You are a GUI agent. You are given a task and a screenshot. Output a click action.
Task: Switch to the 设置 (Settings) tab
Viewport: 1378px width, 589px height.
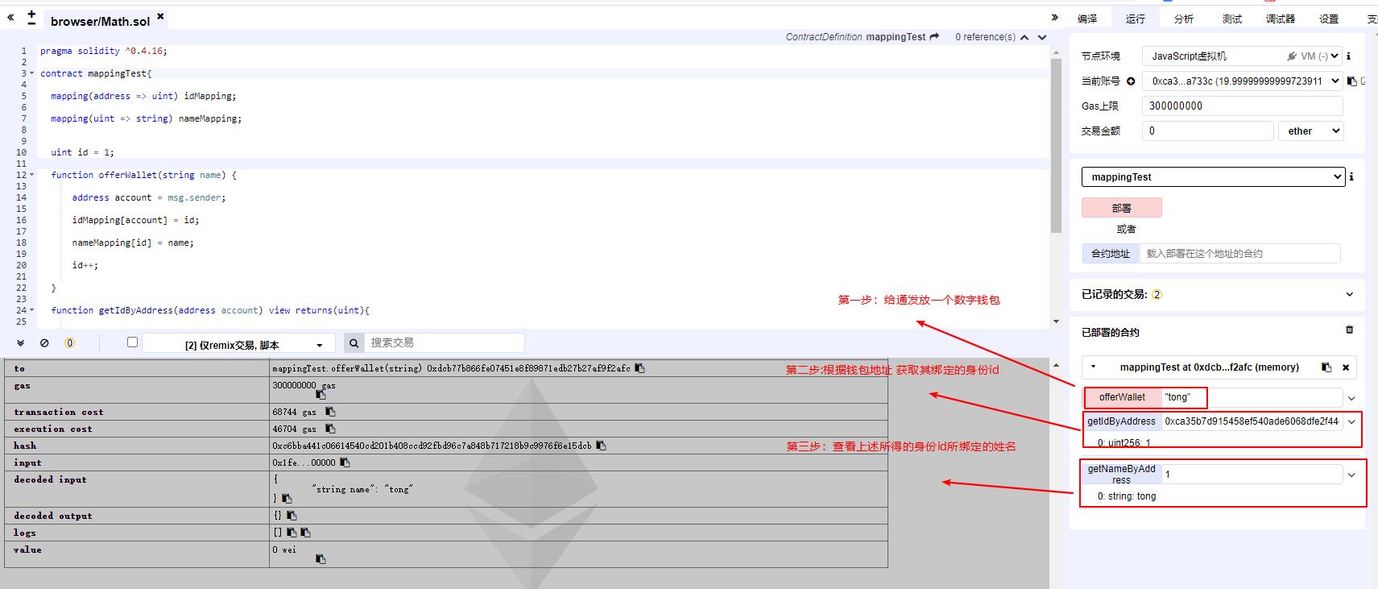click(1329, 19)
